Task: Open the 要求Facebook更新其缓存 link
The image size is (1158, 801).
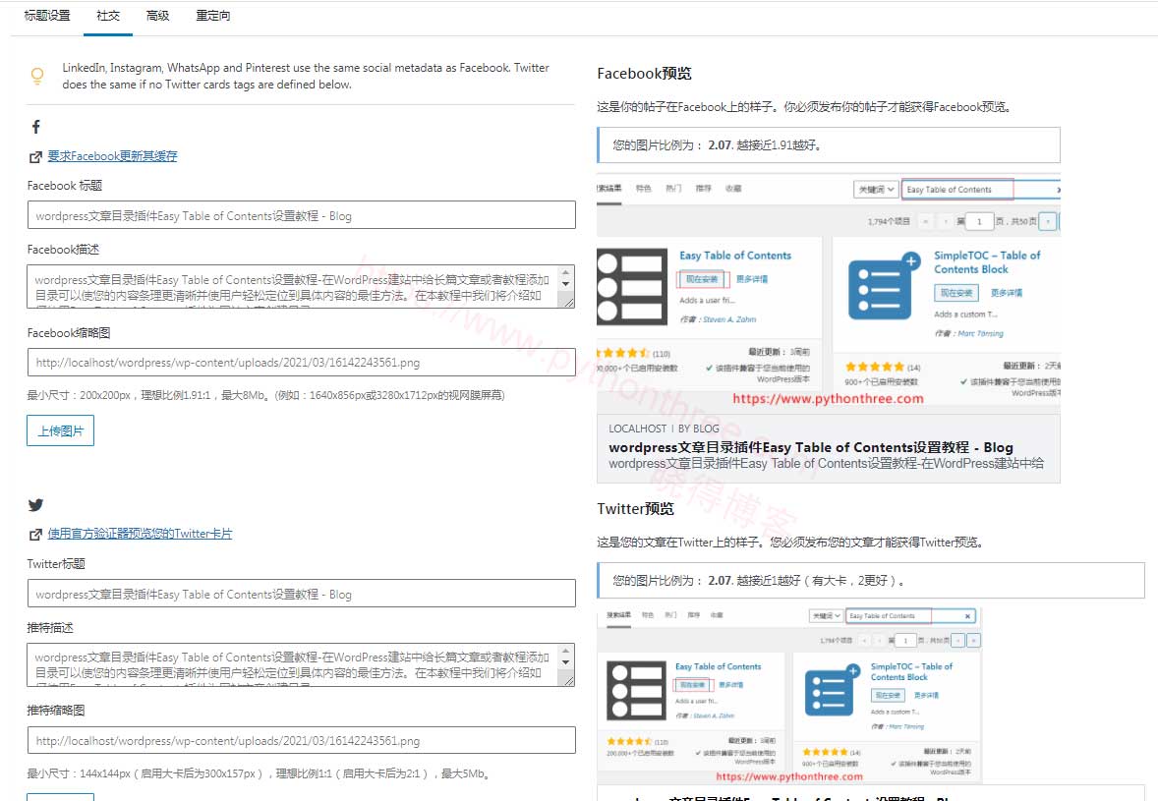Action: (x=112, y=155)
